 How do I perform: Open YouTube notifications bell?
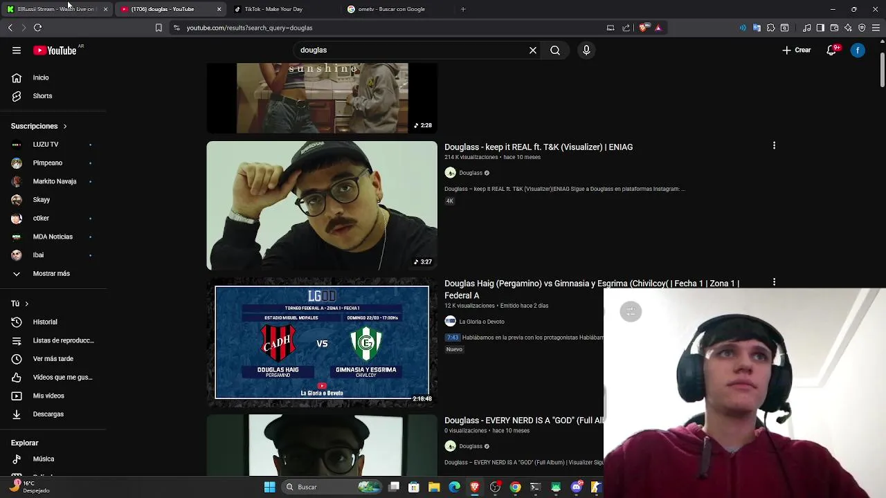tap(832, 50)
